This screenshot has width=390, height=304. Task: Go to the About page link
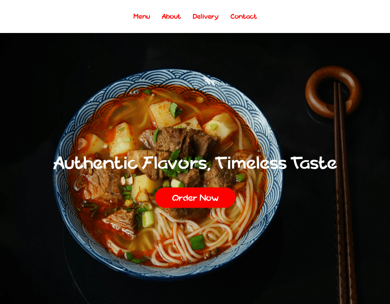[x=171, y=16]
